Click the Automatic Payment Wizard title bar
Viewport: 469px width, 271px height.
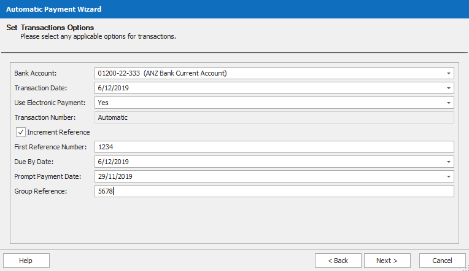pos(233,9)
